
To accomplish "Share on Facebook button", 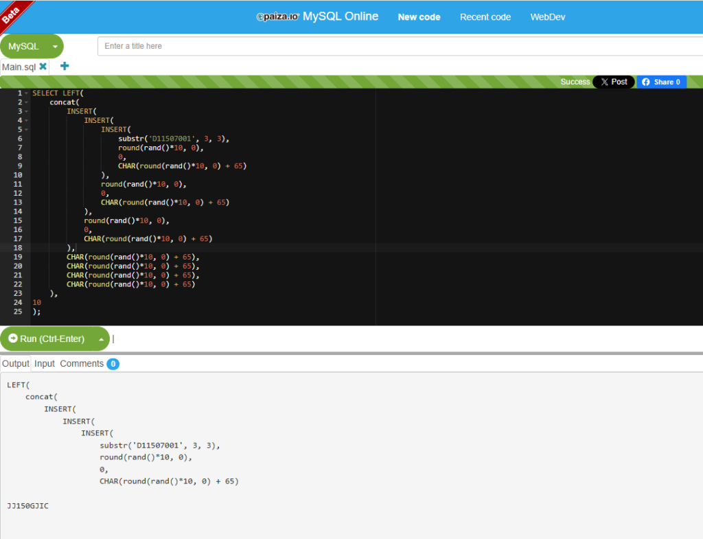I will point(661,82).
